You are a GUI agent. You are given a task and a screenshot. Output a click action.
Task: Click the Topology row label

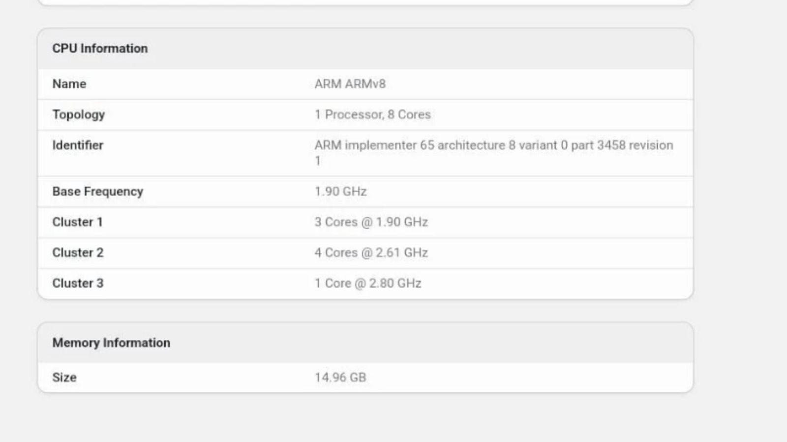pos(78,114)
